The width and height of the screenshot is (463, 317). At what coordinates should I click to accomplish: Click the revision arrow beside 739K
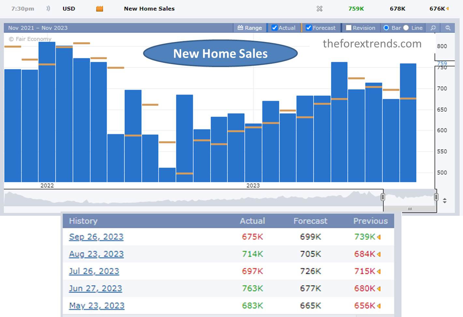click(379, 237)
